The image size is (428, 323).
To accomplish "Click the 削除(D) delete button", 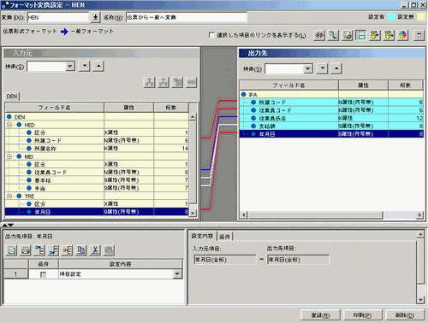I will pyautogui.click(x=405, y=315).
